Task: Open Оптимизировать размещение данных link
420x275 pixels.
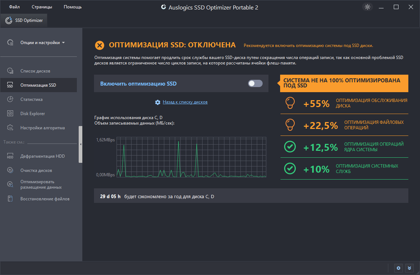Action: pyautogui.click(x=39, y=185)
